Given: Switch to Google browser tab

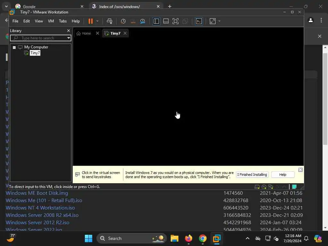Looking at the screenshot, I should tap(49, 6).
